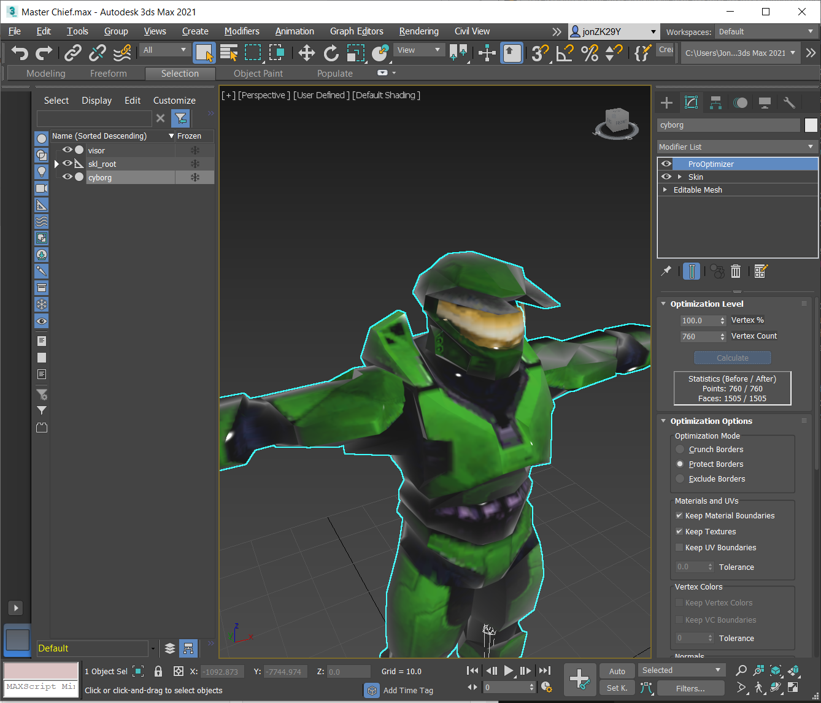
Task: Click Pin Stack icon below modifier stack
Action: coord(666,271)
